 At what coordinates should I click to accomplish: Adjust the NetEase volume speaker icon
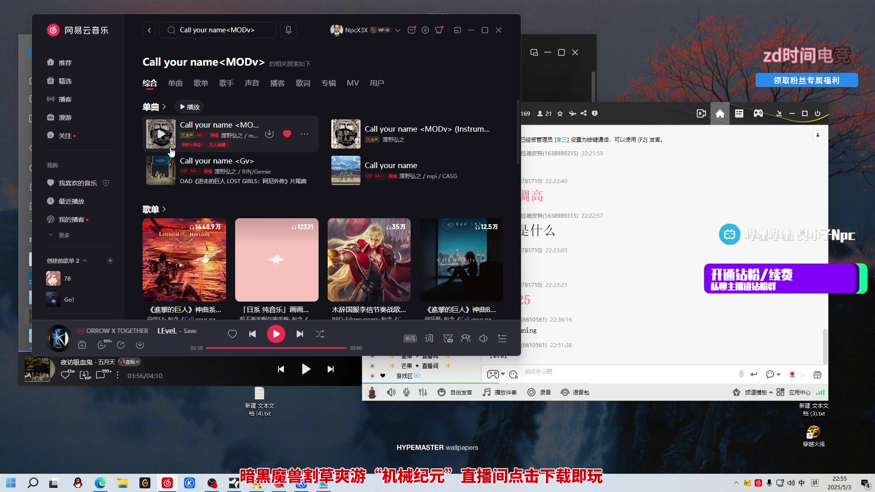tap(484, 338)
